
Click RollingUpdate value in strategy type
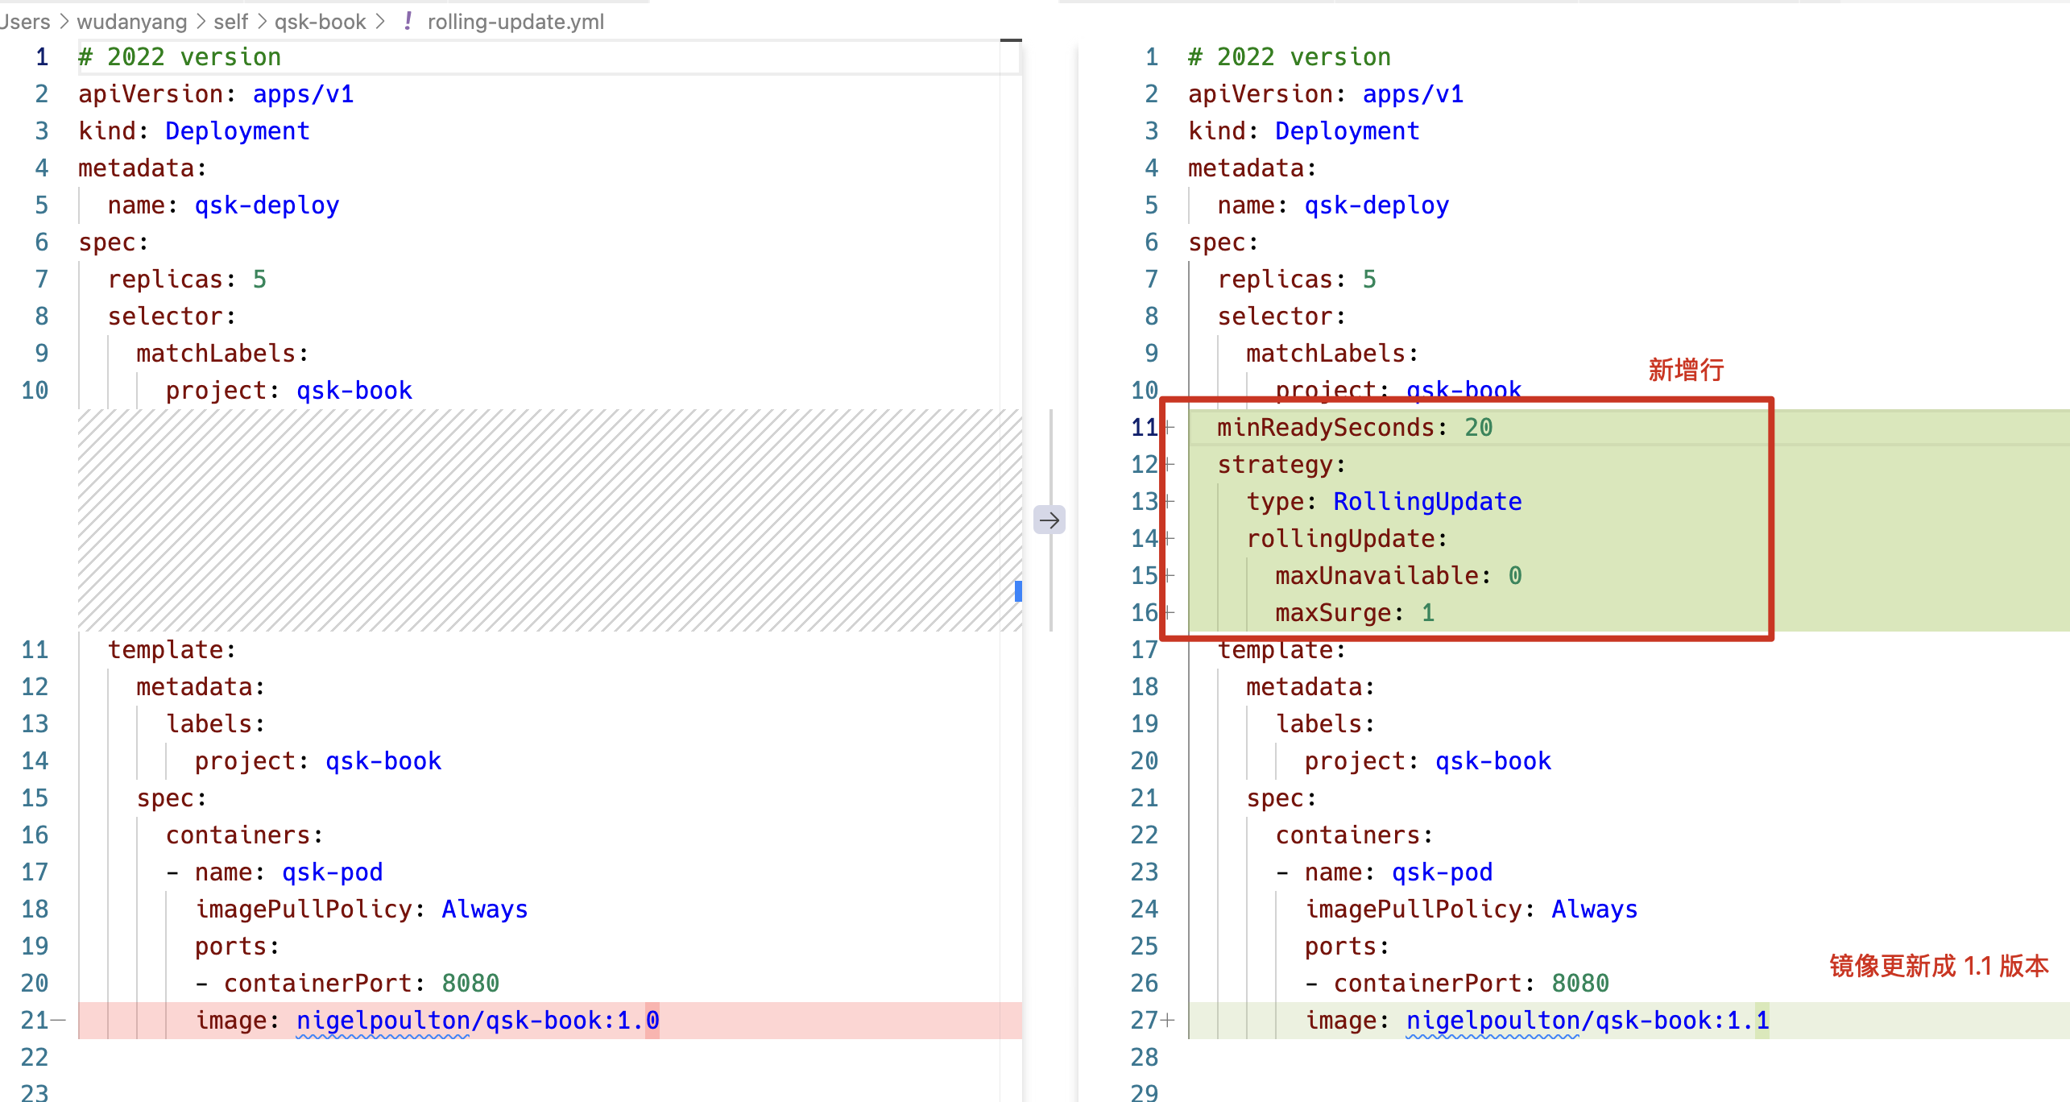[1426, 501]
